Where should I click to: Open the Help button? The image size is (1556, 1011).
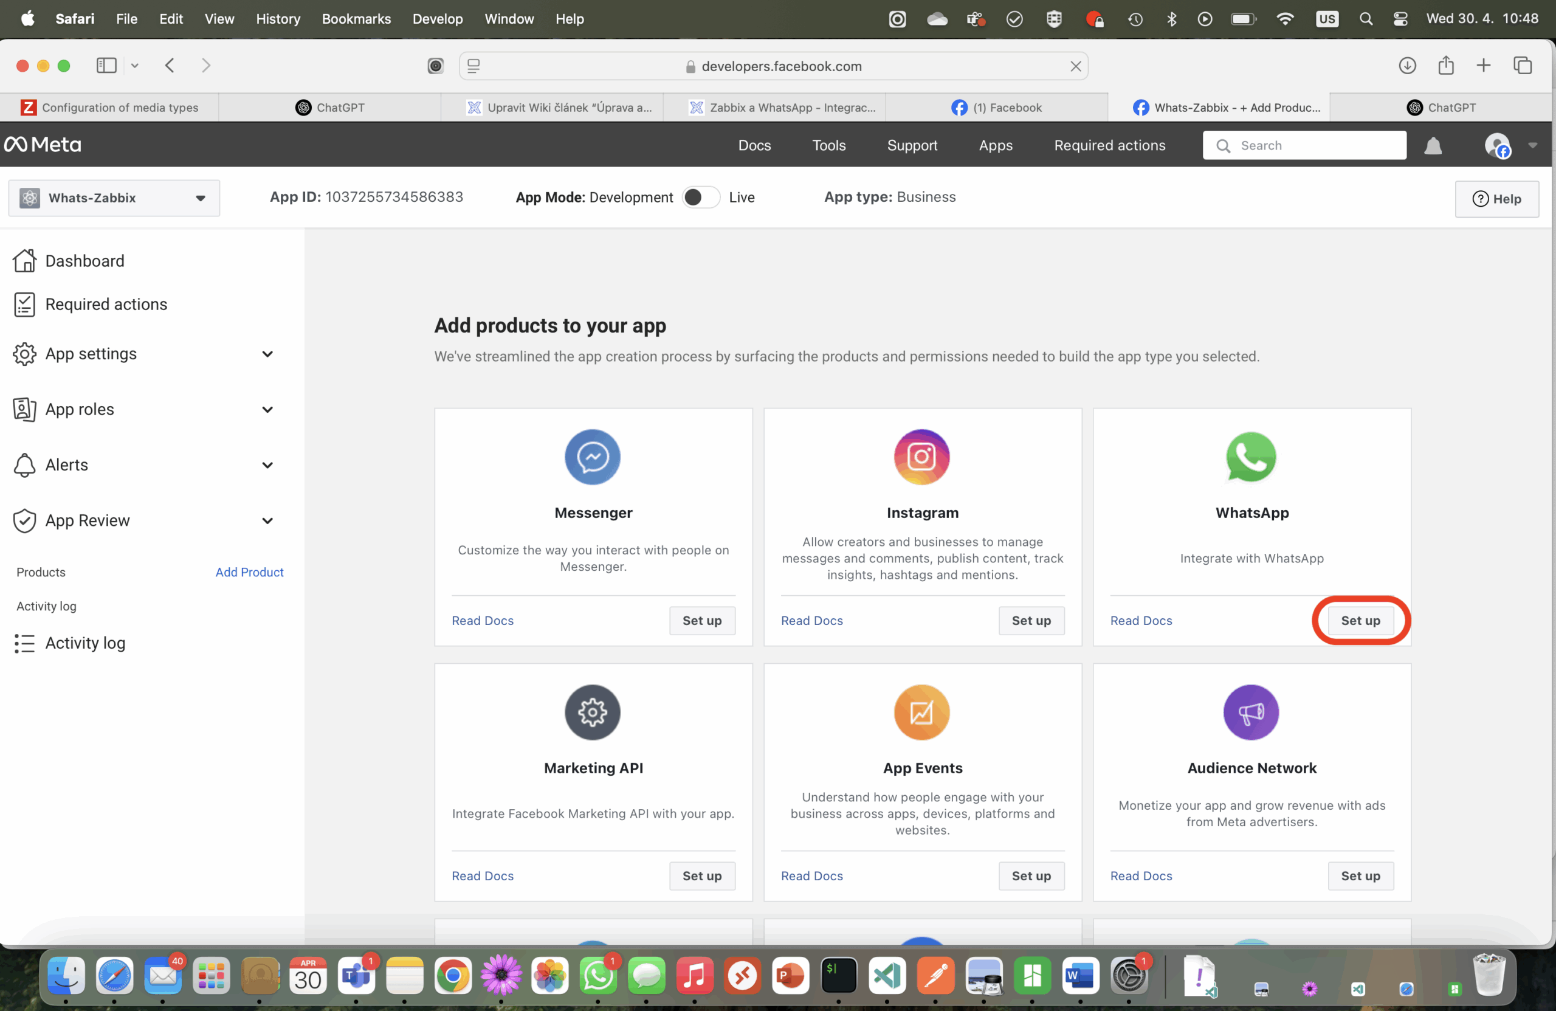[x=1496, y=198]
